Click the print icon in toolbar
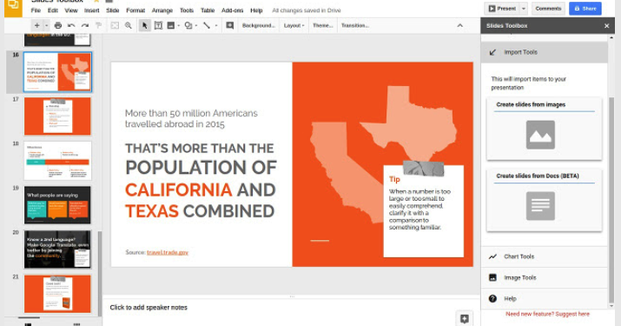The height and width of the screenshot is (326, 621). [58, 25]
